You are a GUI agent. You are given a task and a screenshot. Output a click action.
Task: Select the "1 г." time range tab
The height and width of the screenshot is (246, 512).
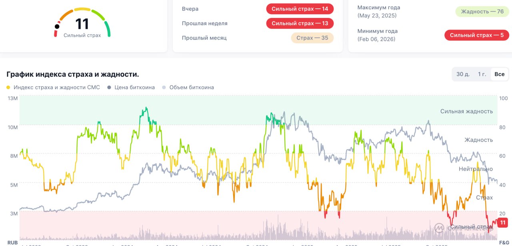(x=482, y=74)
